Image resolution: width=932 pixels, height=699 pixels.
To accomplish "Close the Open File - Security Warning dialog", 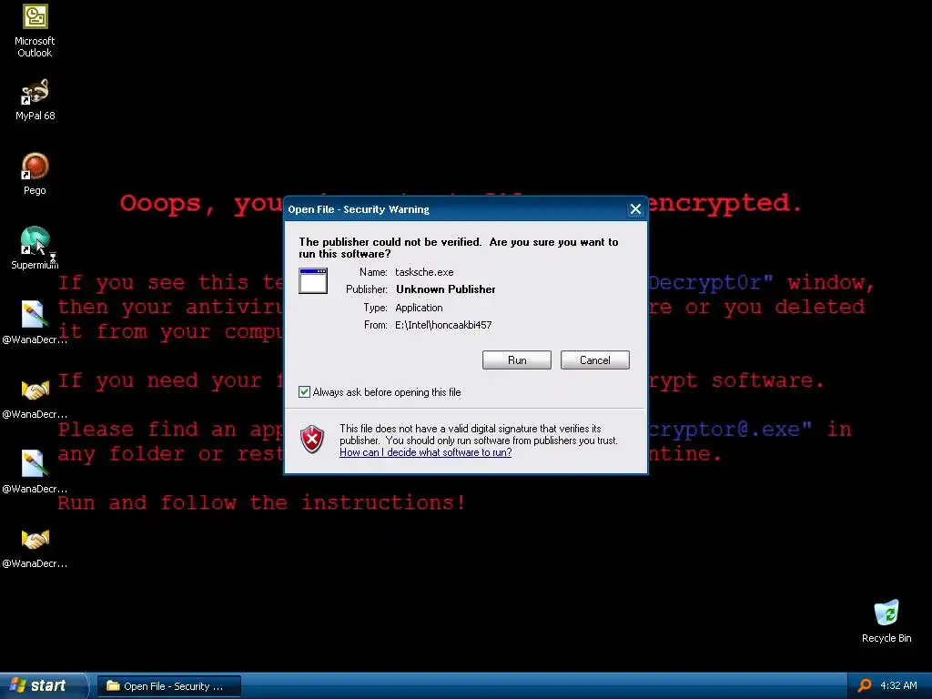I will tap(635, 209).
